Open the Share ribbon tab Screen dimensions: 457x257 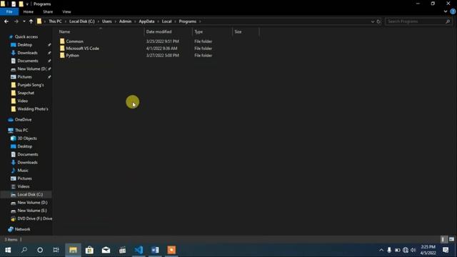(48, 11)
